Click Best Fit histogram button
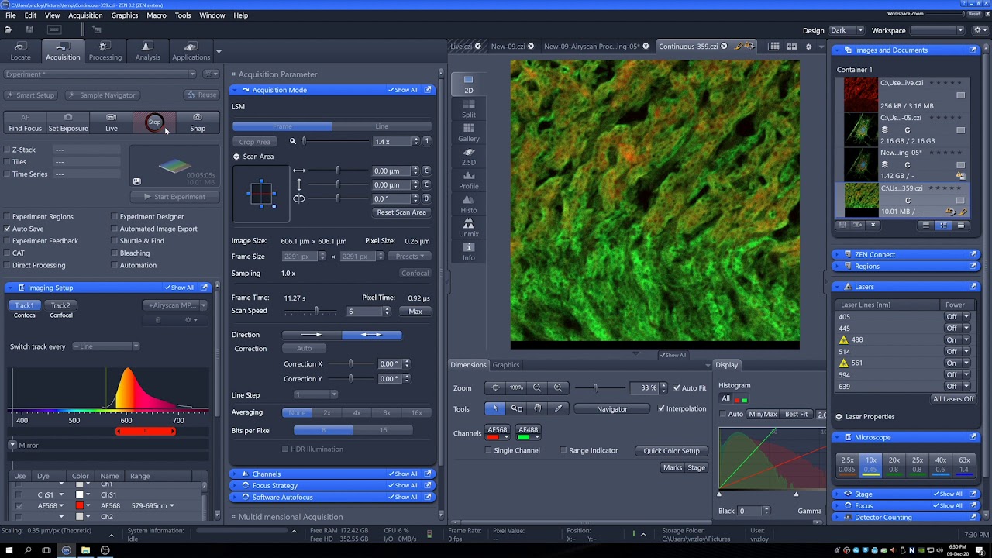 [x=796, y=415]
